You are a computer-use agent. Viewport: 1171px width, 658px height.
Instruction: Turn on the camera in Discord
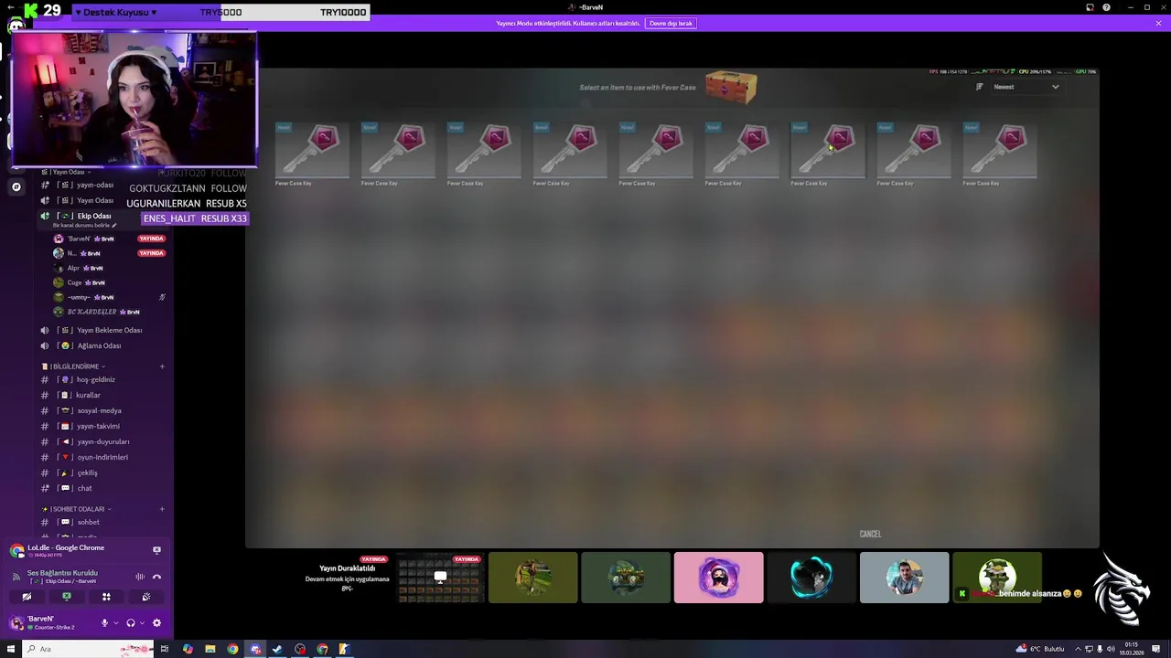click(27, 597)
